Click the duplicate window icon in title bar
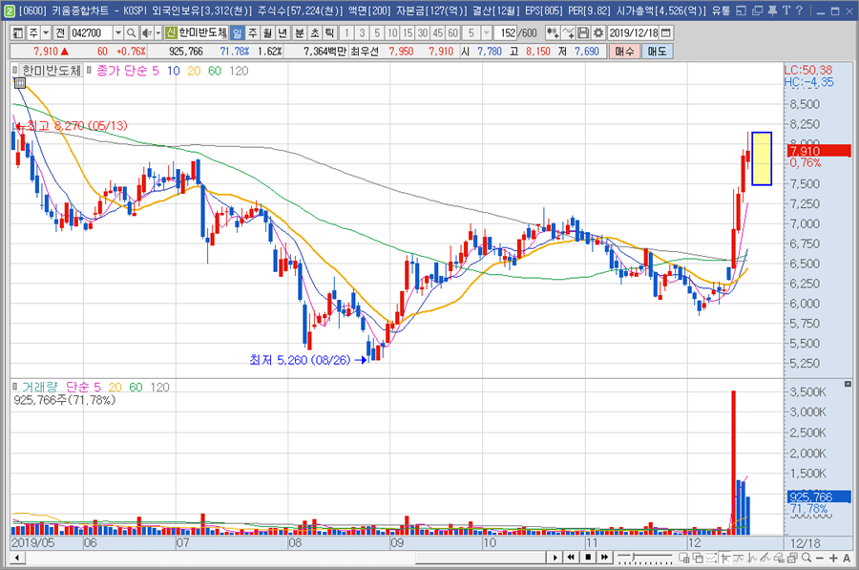Image resolution: width=859 pixels, height=570 pixels. (758, 11)
